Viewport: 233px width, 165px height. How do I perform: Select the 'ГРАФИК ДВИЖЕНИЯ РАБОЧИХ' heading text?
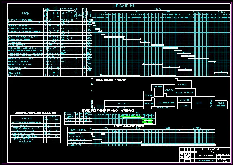(x=110, y=80)
